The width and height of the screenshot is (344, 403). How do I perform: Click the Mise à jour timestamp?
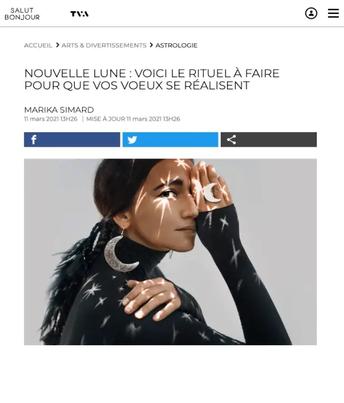pos(133,119)
